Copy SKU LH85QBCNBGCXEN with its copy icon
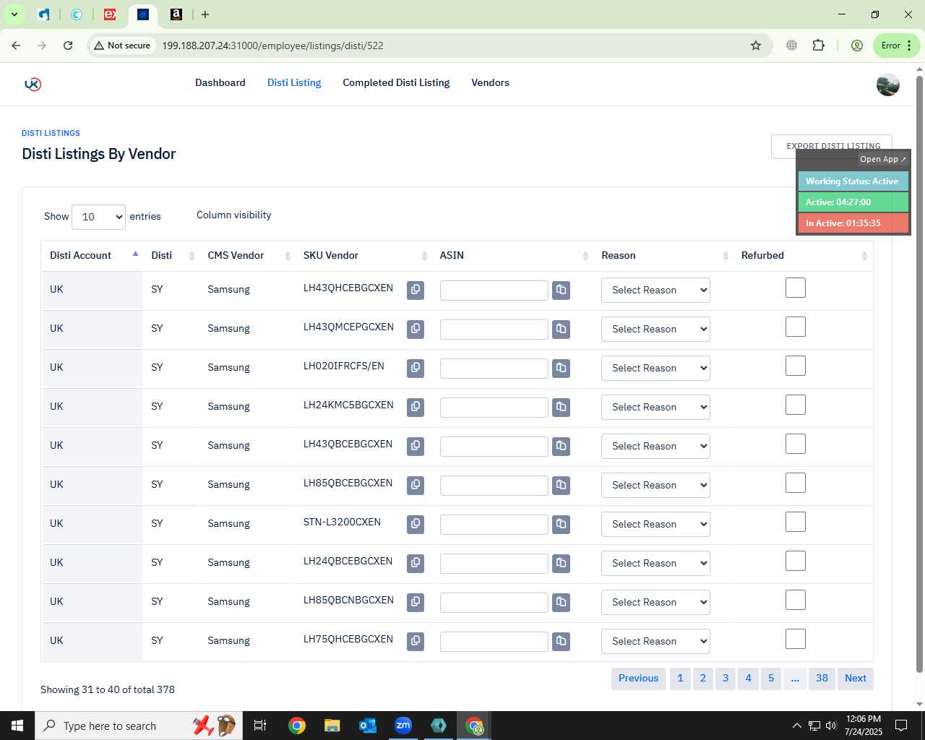This screenshot has height=740, width=925. (x=416, y=602)
